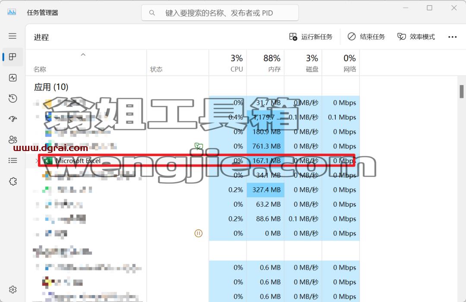Open the Users sidebar icon
The width and height of the screenshot is (466, 302).
(13, 140)
